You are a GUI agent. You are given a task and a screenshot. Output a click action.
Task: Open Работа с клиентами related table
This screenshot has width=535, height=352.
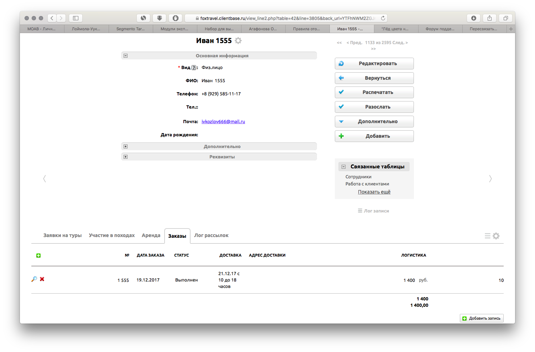(x=367, y=184)
